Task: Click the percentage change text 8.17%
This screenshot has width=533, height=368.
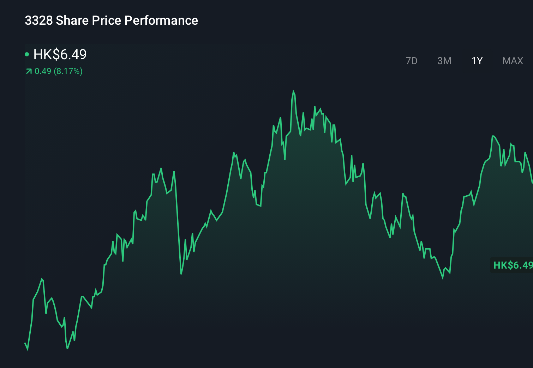Action: coord(69,71)
